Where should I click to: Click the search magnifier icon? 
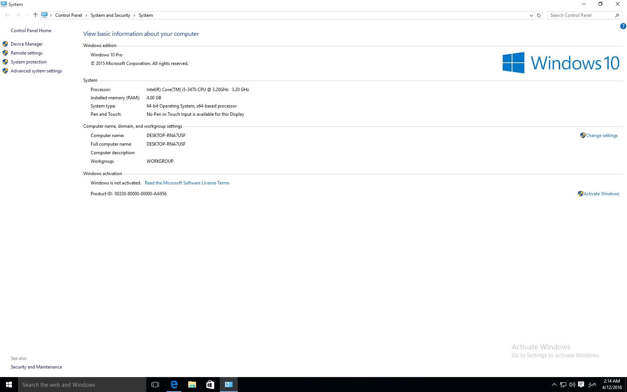[617, 15]
